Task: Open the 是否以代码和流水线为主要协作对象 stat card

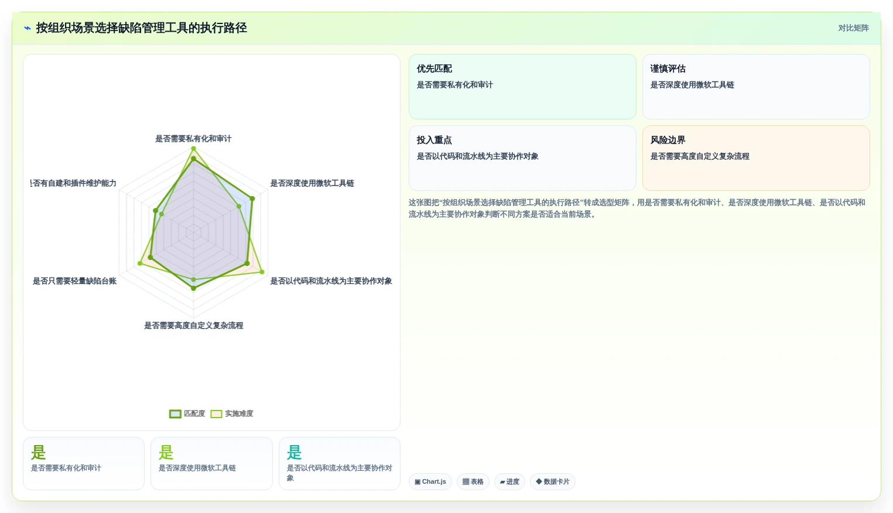Action: (340, 463)
